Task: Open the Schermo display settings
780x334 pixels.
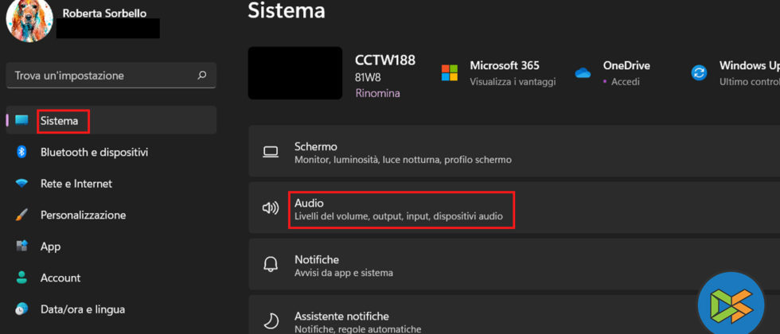Action: click(478, 153)
